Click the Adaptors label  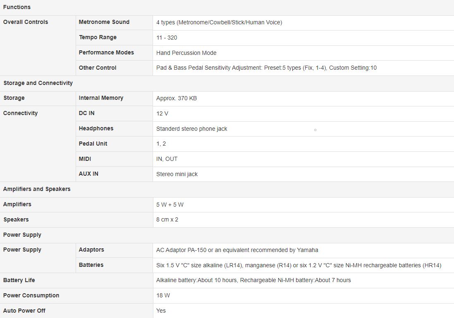pyautogui.click(x=91, y=250)
